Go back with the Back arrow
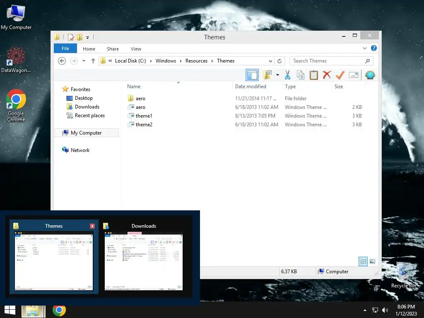This screenshot has height=318, width=424. tap(62, 61)
